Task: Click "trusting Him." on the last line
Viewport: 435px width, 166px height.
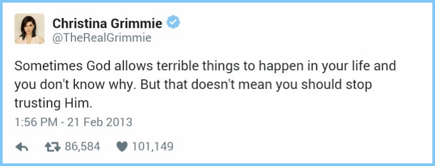Action: (53, 104)
